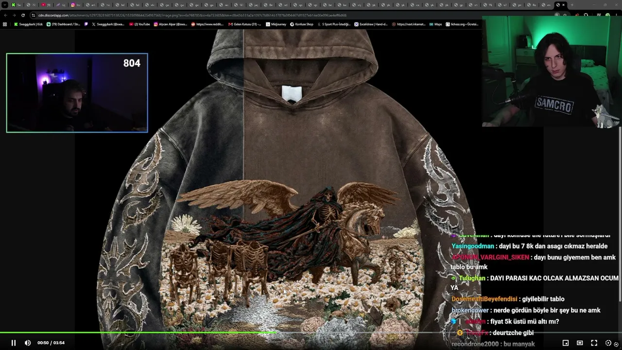Click the recondrone2000 chat username
The height and width of the screenshot is (350, 622).
click(475, 344)
